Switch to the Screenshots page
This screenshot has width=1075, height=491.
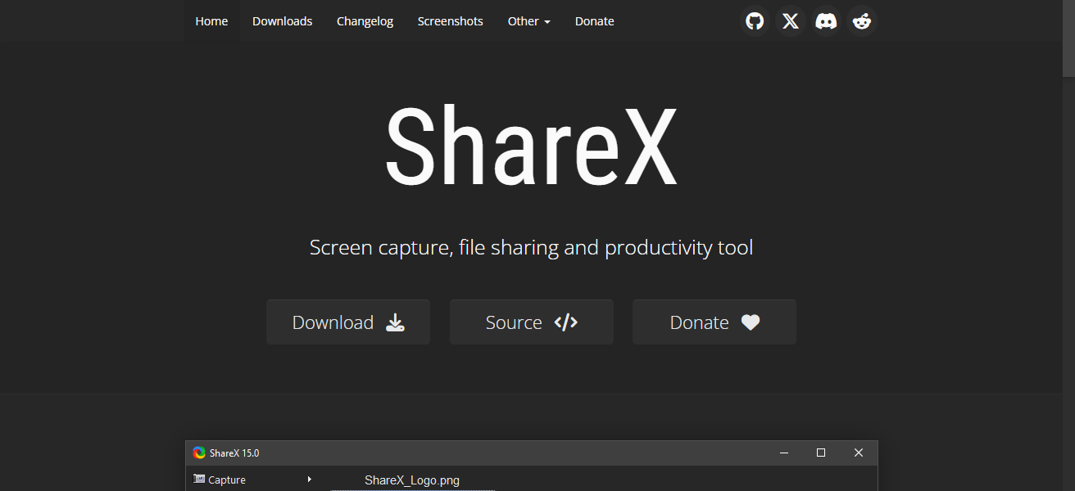[450, 21]
